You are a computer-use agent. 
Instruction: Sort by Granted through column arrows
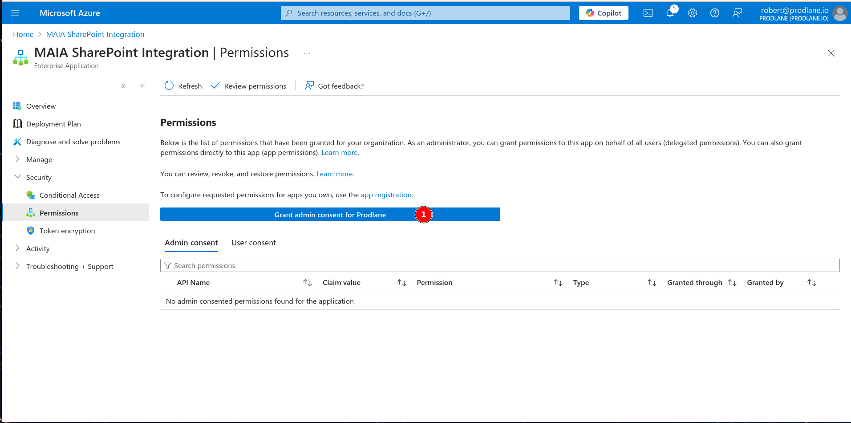point(732,283)
